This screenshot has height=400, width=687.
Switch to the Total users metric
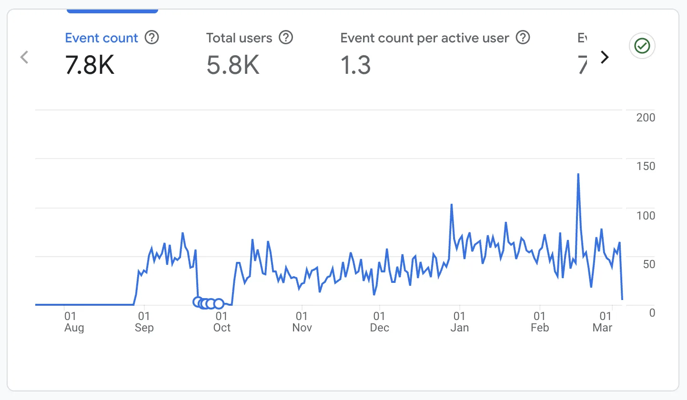[239, 38]
